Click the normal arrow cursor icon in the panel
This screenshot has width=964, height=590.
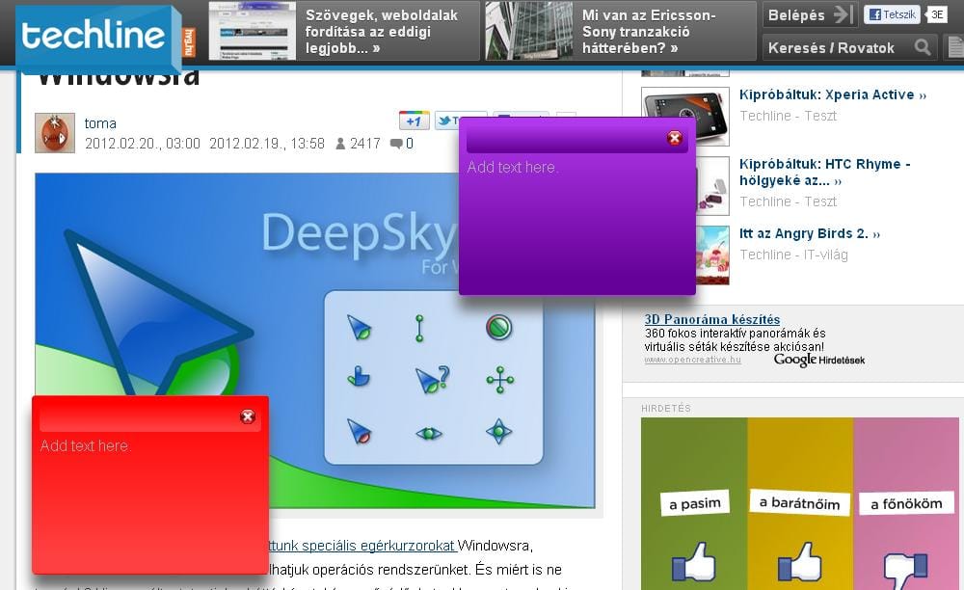coord(359,328)
